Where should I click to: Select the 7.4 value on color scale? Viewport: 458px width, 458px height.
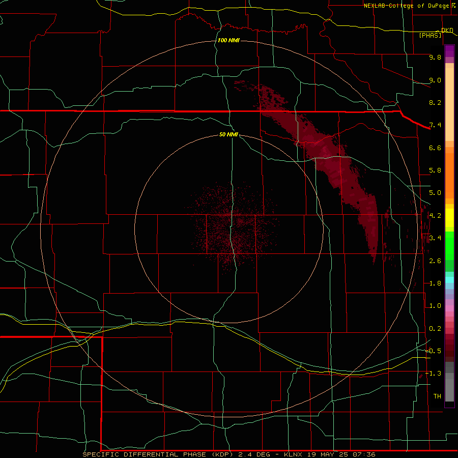[x=435, y=125]
